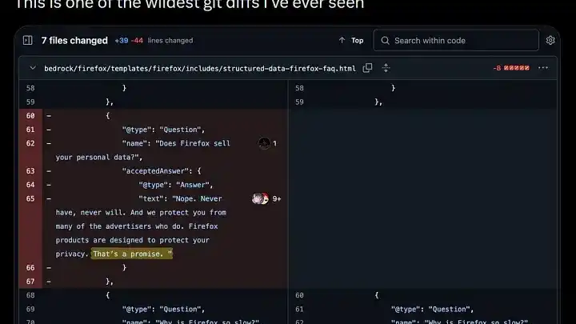Click the single comment count on line 62
This screenshot has height=324, width=576.
(274, 143)
